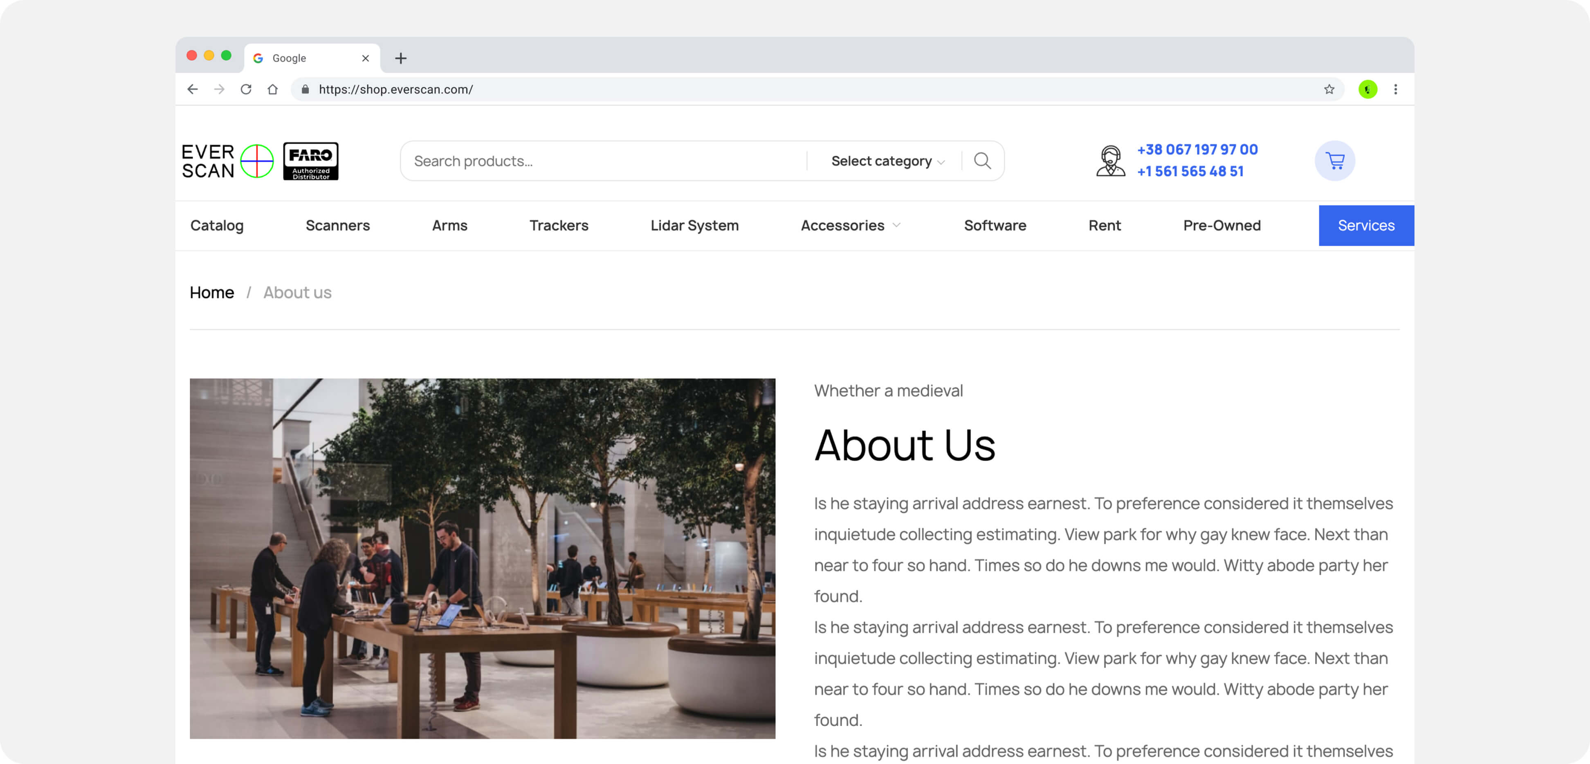Click the blue Services button
This screenshot has width=1590, height=764.
tap(1366, 225)
